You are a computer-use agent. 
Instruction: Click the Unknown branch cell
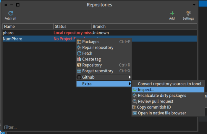tap(100, 33)
